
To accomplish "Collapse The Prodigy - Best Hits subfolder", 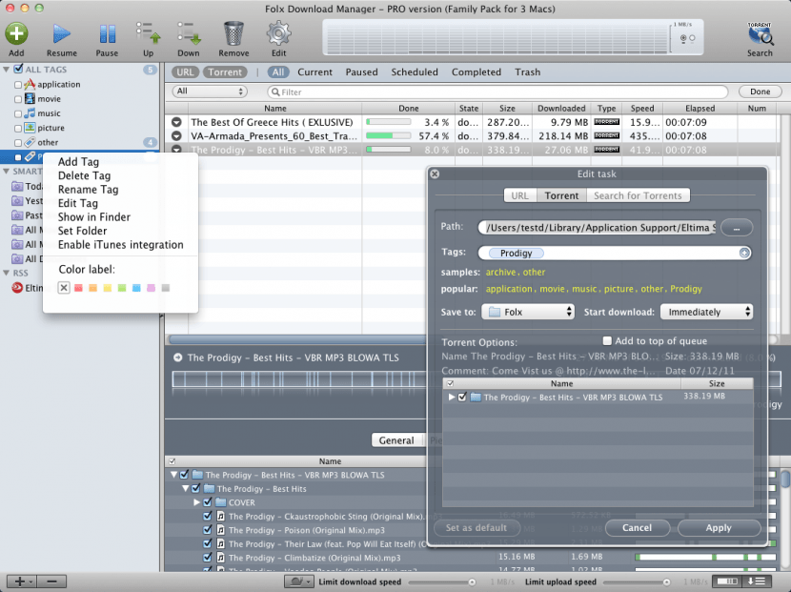I will 185,488.
